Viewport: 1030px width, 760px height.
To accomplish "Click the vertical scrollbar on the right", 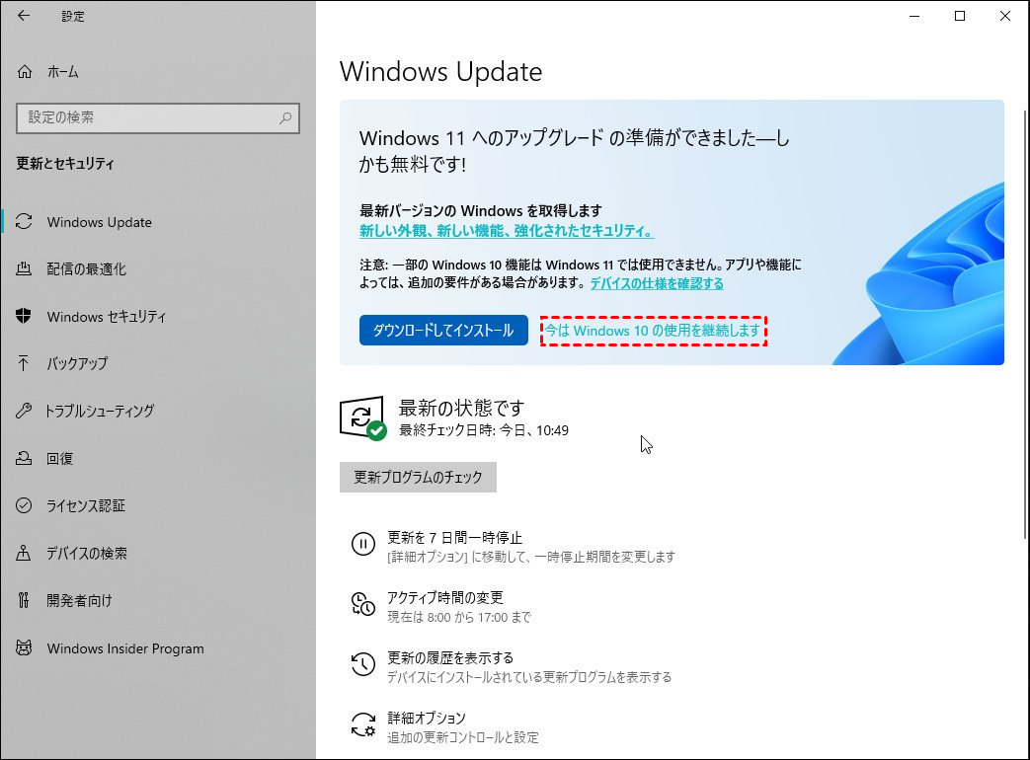I will pos(1026,325).
